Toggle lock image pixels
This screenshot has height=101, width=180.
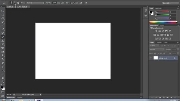point(158,54)
